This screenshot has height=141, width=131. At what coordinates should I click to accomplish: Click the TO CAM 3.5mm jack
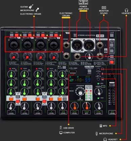click(98, 74)
